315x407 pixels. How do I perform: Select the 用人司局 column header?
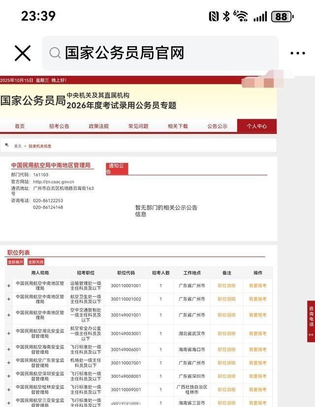pos(40,273)
